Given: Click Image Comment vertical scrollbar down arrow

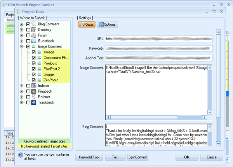Looking at the screenshot, I should 210,113.
